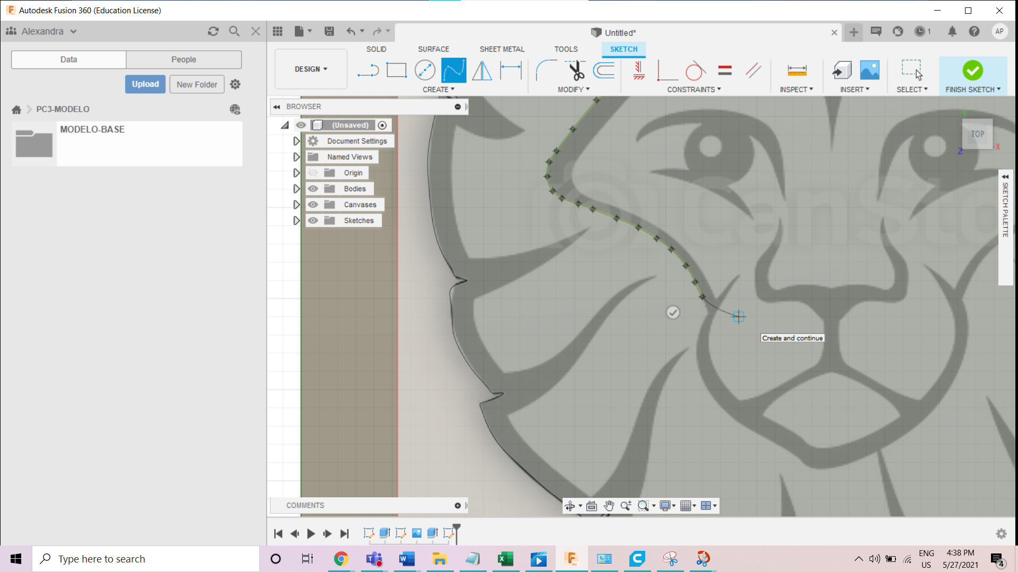The height and width of the screenshot is (572, 1018).
Task: Click the Insert Derive icon
Action: pos(841,70)
